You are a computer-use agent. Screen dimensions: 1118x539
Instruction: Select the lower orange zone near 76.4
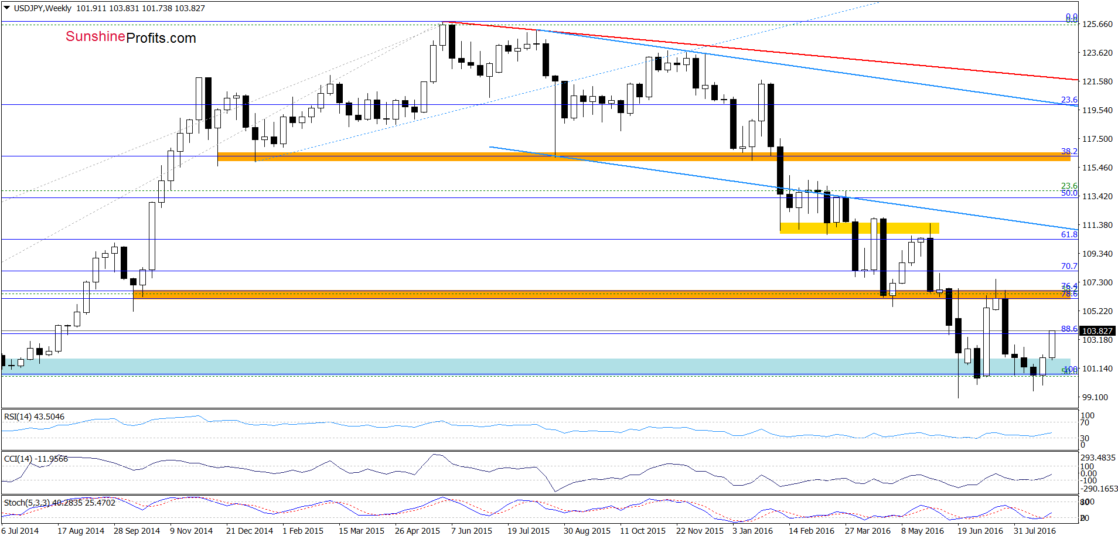tap(601, 295)
